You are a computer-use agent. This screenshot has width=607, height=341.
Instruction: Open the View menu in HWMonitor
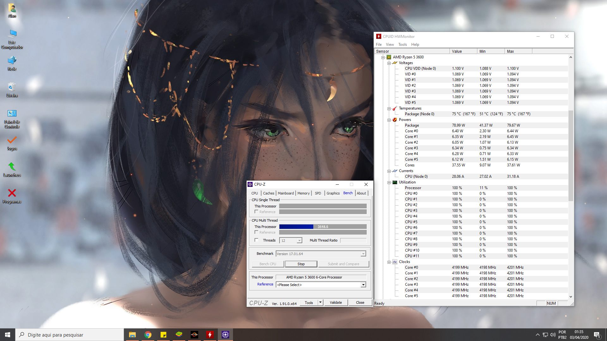390,45
